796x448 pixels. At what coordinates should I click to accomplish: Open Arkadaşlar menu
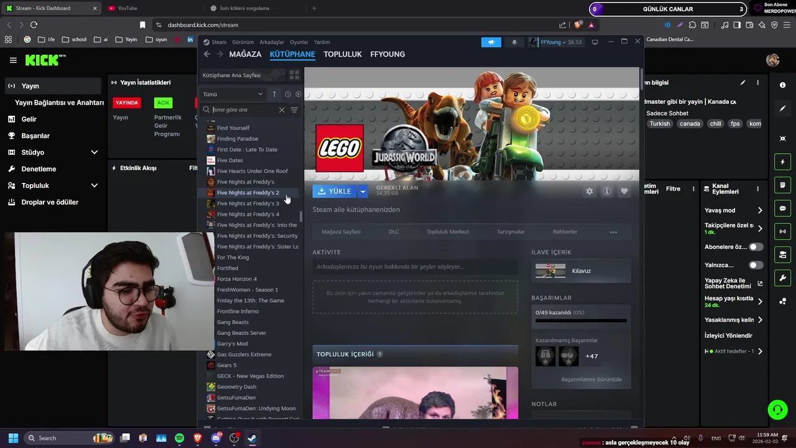(x=272, y=42)
